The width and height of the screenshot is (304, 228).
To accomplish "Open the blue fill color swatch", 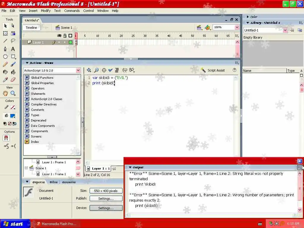I will click(x=13, y=116).
